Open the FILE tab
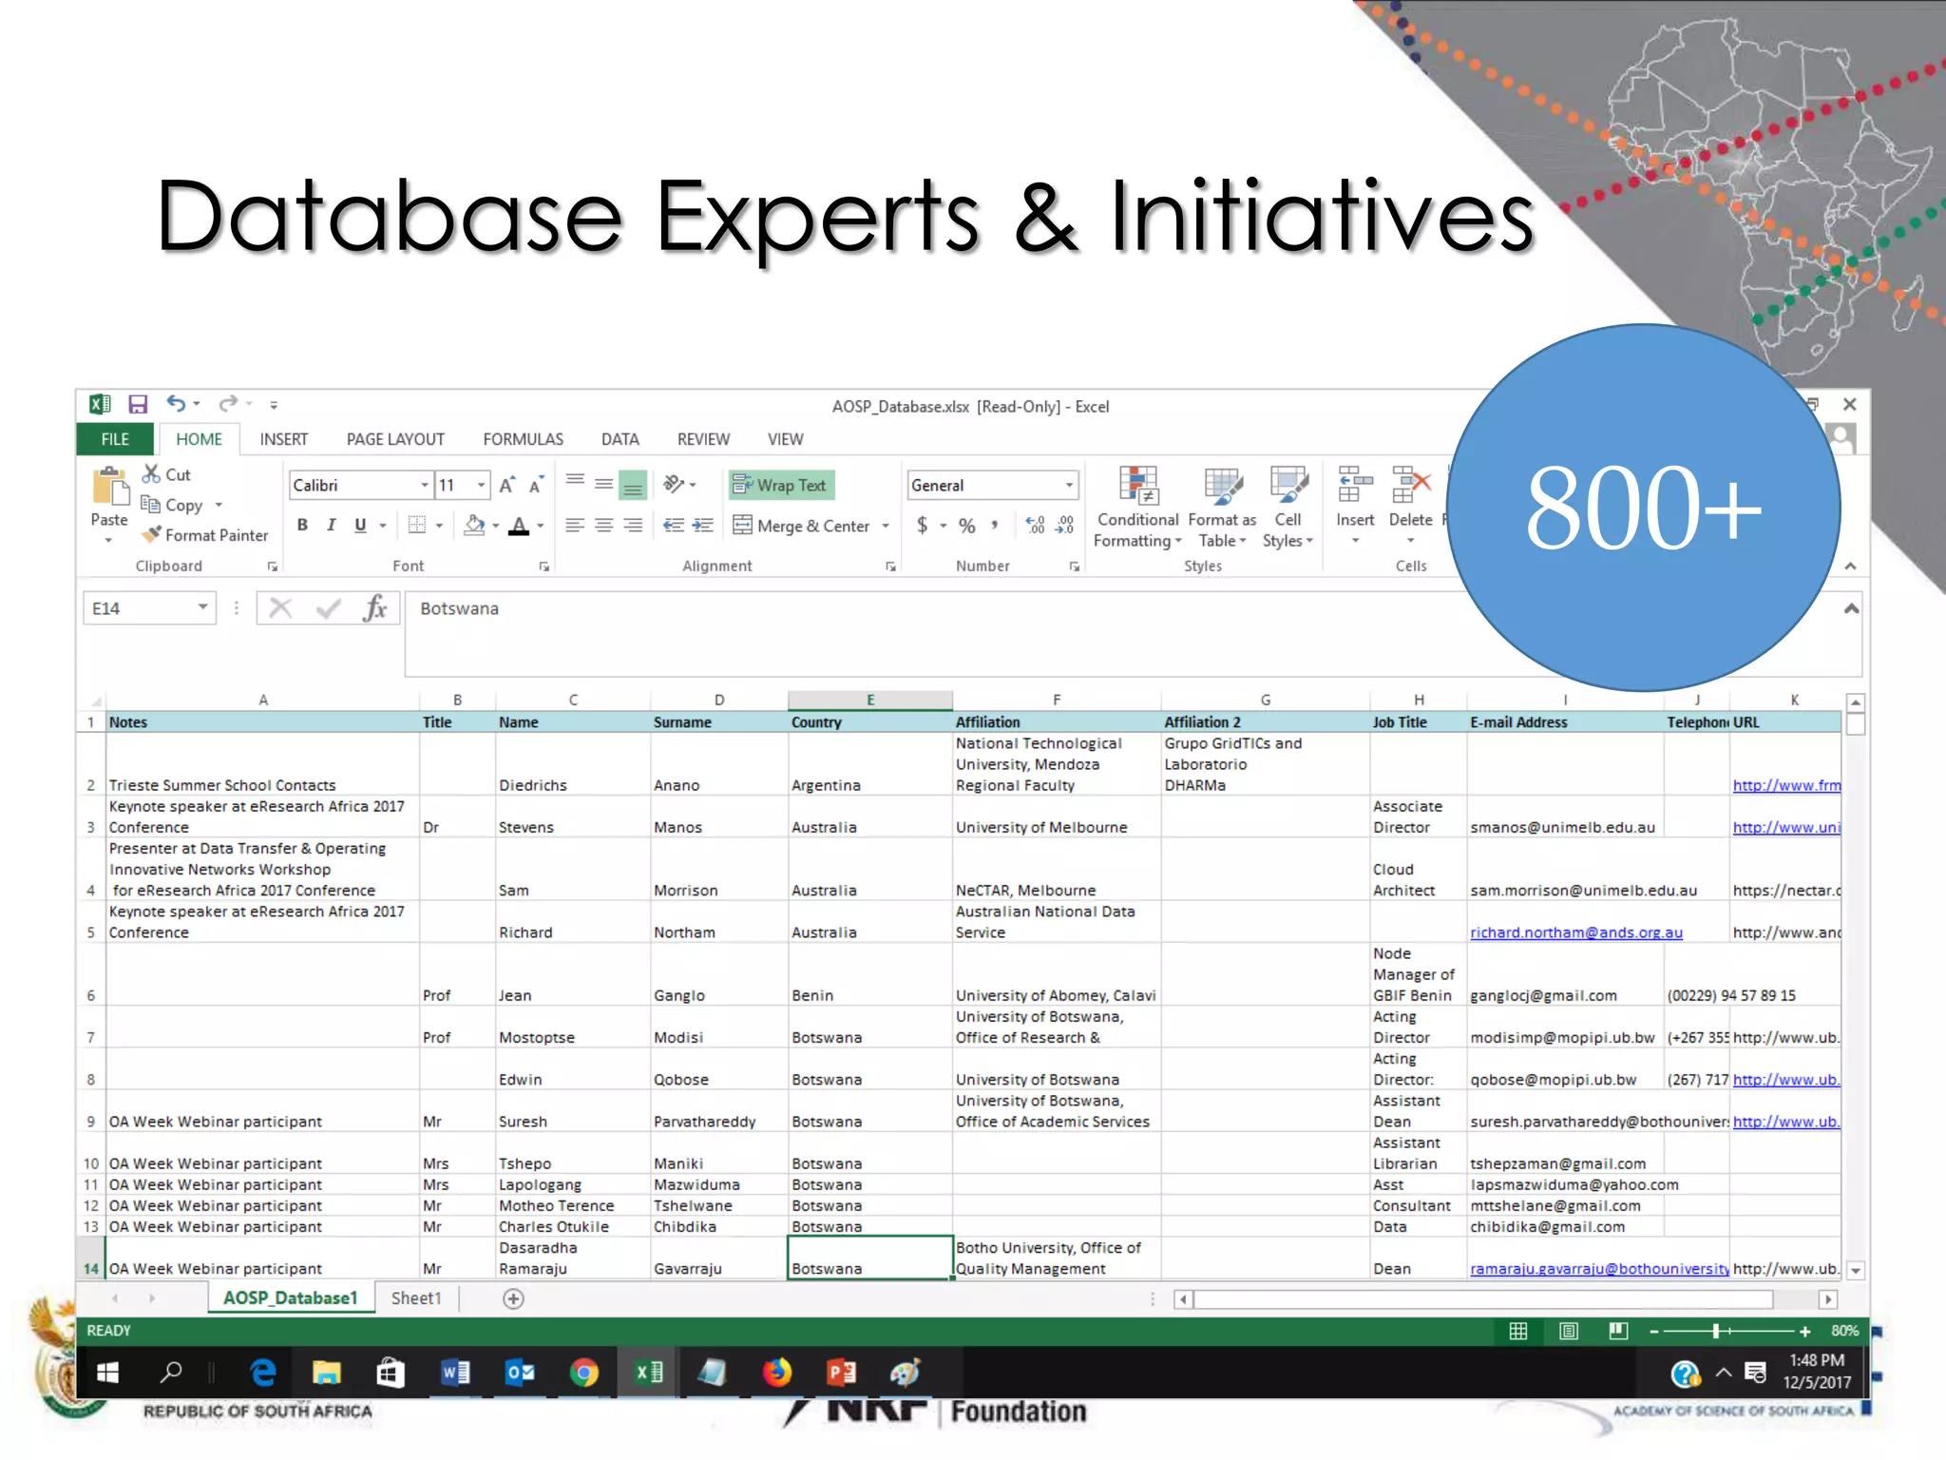The image size is (1946, 1460). click(x=115, y=439)
